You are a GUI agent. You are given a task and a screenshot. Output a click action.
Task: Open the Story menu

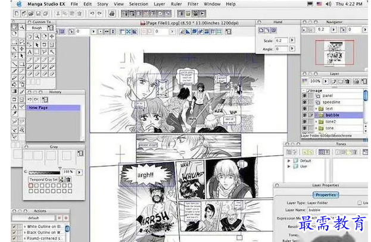[102, 4]
